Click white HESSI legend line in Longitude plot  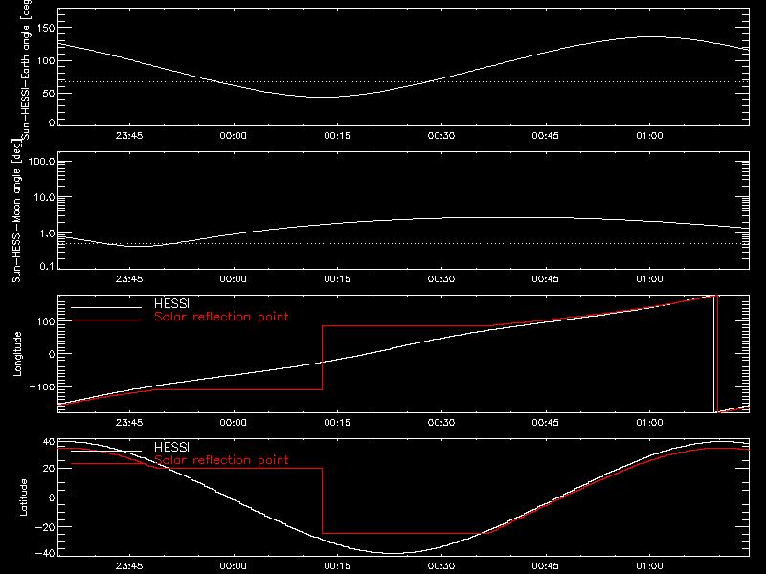[106, 307]
